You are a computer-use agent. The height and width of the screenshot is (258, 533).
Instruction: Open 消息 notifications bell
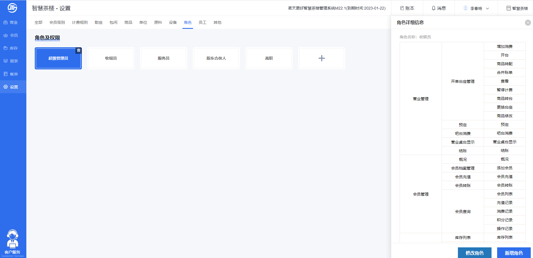tap(439, 8)
